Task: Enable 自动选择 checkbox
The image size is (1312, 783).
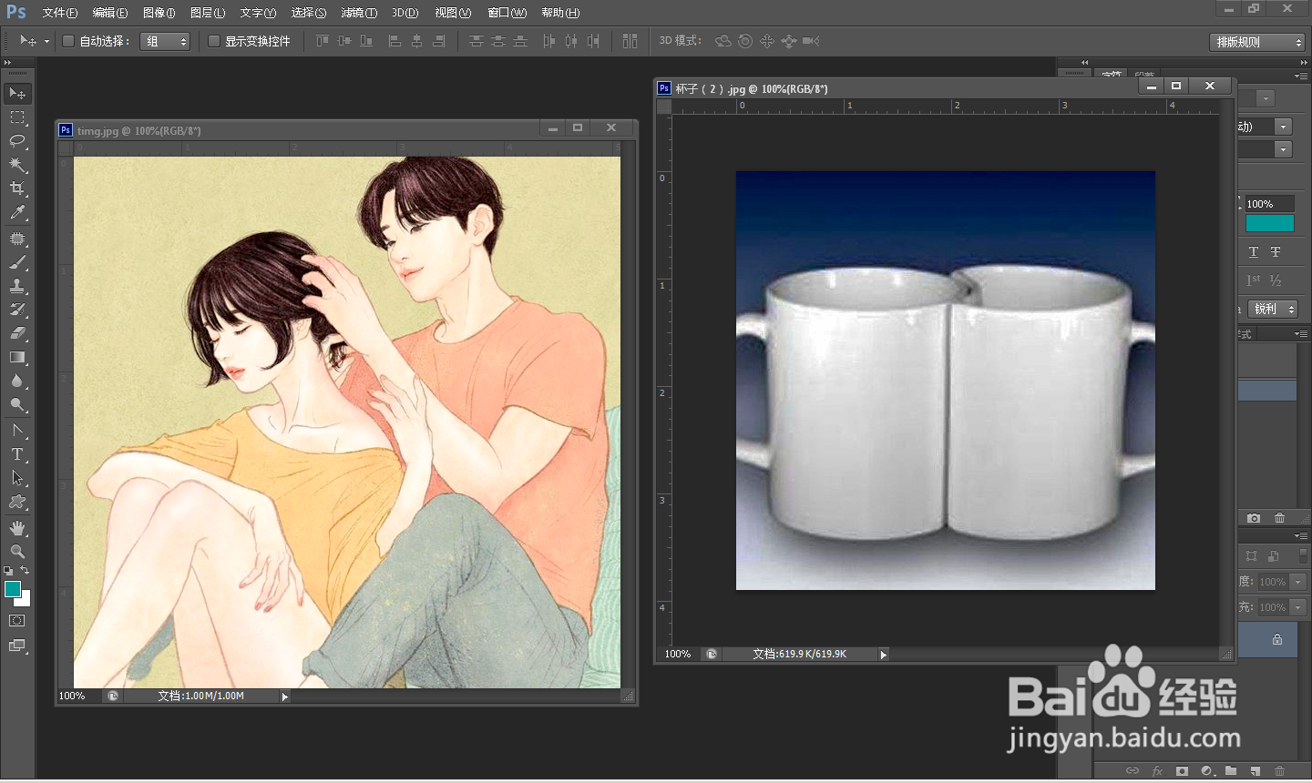Action: coord(68,41)
